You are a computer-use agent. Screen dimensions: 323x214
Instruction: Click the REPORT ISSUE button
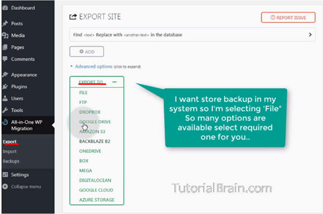(x=288, y=18)
